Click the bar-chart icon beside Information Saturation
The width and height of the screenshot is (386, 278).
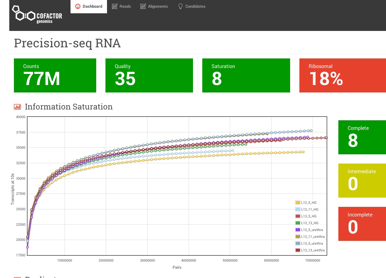[x=18, y=106]
